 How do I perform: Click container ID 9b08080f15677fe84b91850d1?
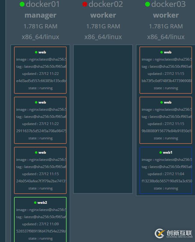click(x=167, y=131)
